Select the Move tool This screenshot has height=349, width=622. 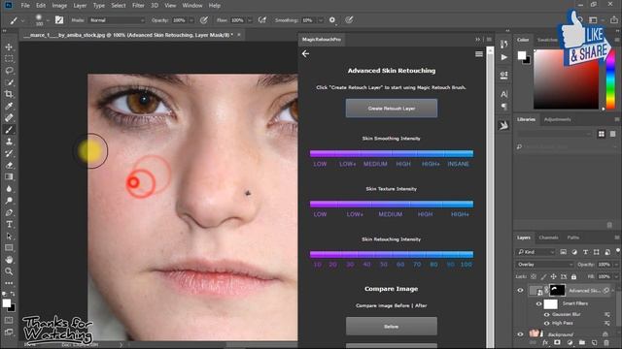tap(9, 48)
